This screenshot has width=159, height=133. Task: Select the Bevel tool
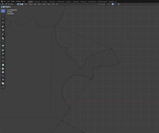[x=3, y=54]
